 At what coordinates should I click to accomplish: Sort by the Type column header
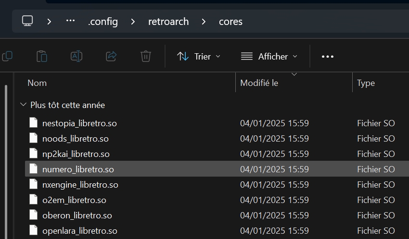pos(366,83)
